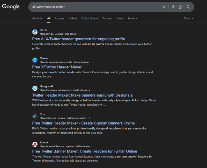
Task: Open more options for Pixlr result
Action: click(89, 118)
